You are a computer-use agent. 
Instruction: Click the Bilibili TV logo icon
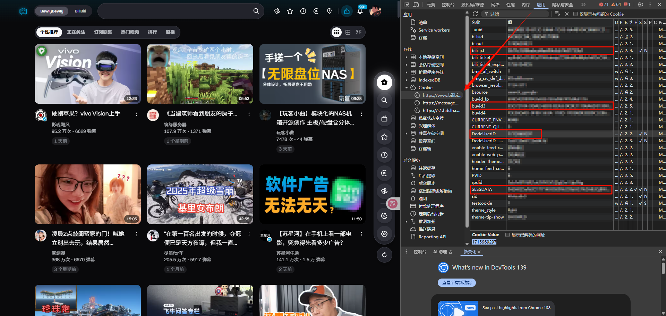[23, 11]
